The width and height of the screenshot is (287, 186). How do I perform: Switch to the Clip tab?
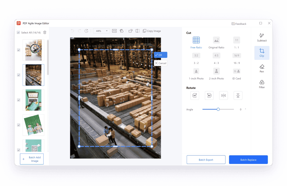pyautogui.click(x=262, y=53)
